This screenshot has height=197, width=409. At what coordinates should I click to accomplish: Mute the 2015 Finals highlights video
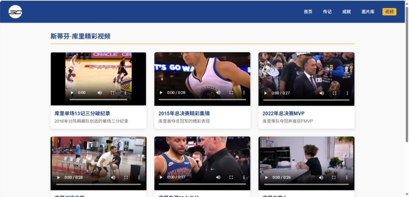[218, 93]
